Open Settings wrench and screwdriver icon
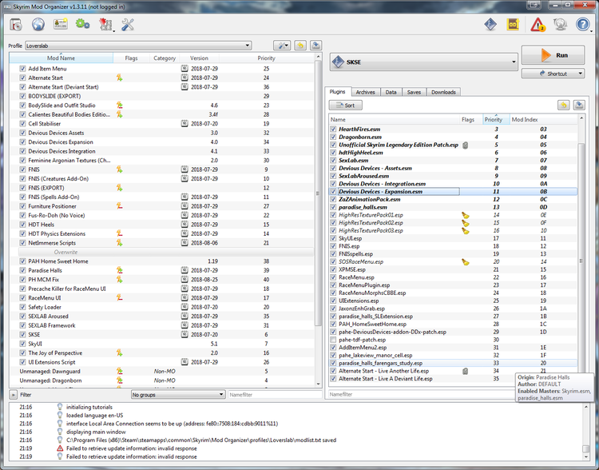 tap(128, 25)
